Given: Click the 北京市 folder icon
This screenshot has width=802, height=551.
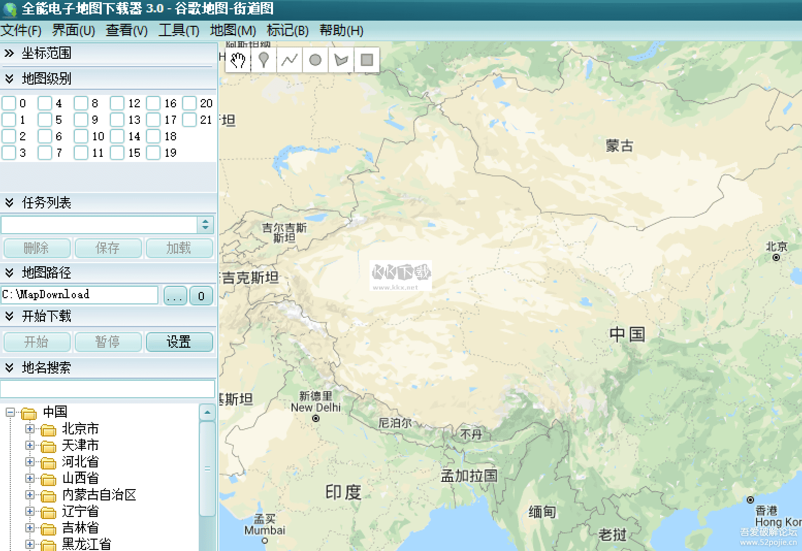Looking at the screenshot, I should click(x=49, y=430).
